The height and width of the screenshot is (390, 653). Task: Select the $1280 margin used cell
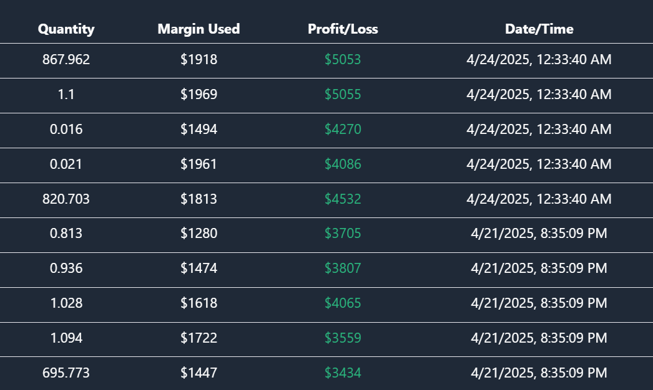pyautogui.click(x=199, y=234)
